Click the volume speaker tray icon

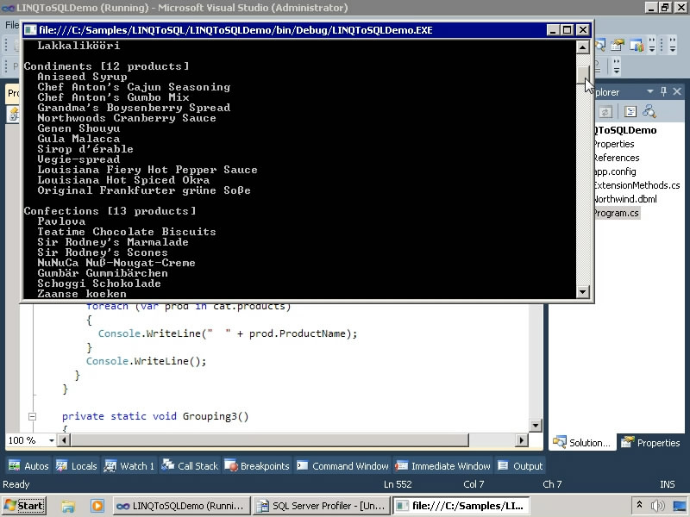click(x=657, y=506)
